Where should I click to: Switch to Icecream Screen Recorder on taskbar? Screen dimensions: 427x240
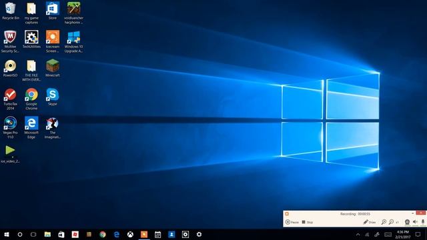pyautogui.click(x=144, y=234)
